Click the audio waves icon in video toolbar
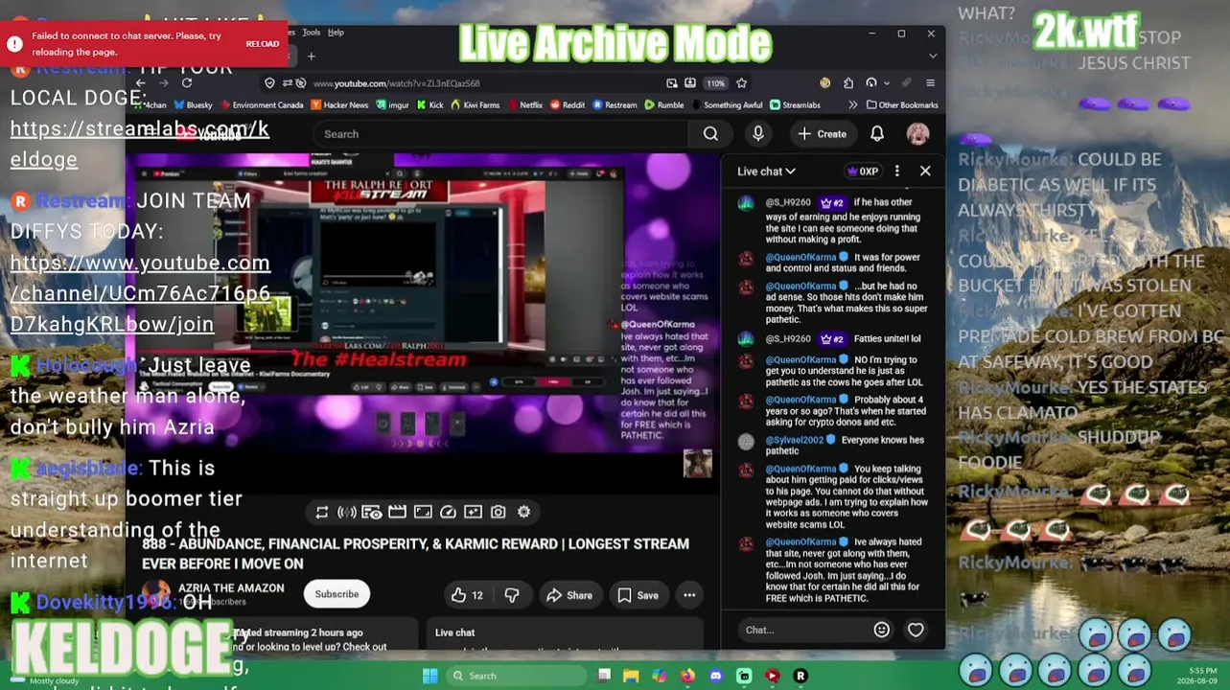 coord(347,512)
